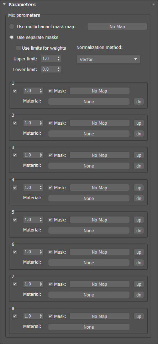
Task: Move slot 1 down with dn
Action: [x=139, y=101]
